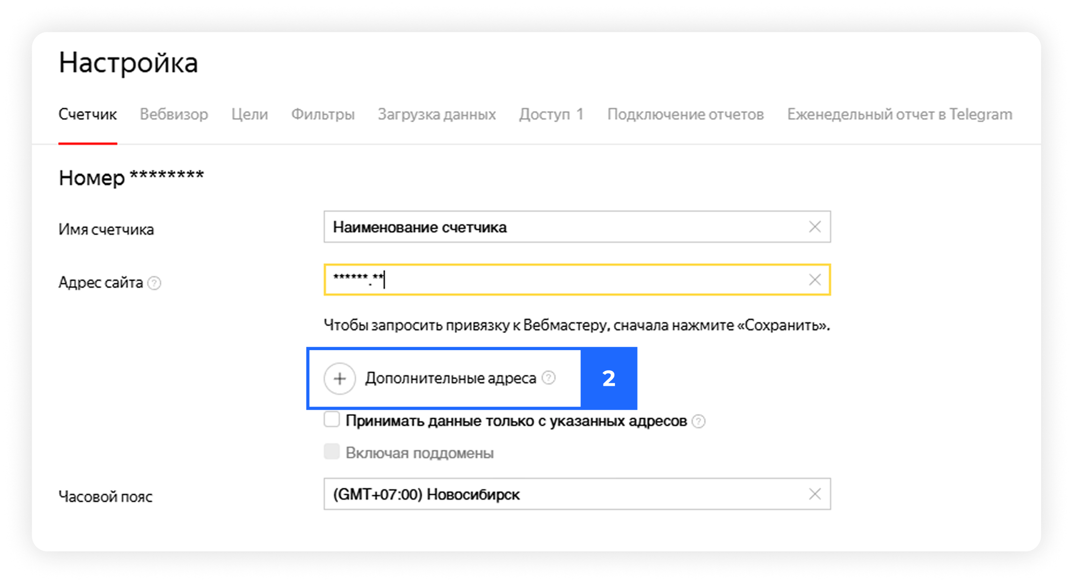Enable Принимать данные только с указанных адресов

click(332, 419)
